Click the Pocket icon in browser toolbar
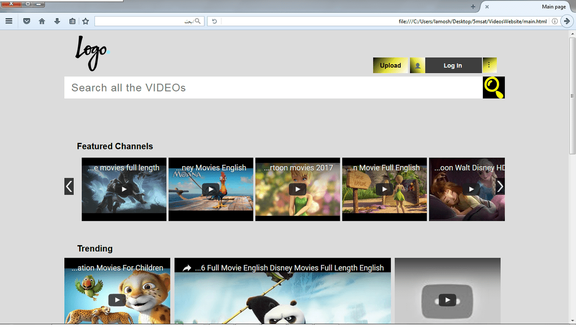Screen dimensions: 576x328 [x=27, y=21]
